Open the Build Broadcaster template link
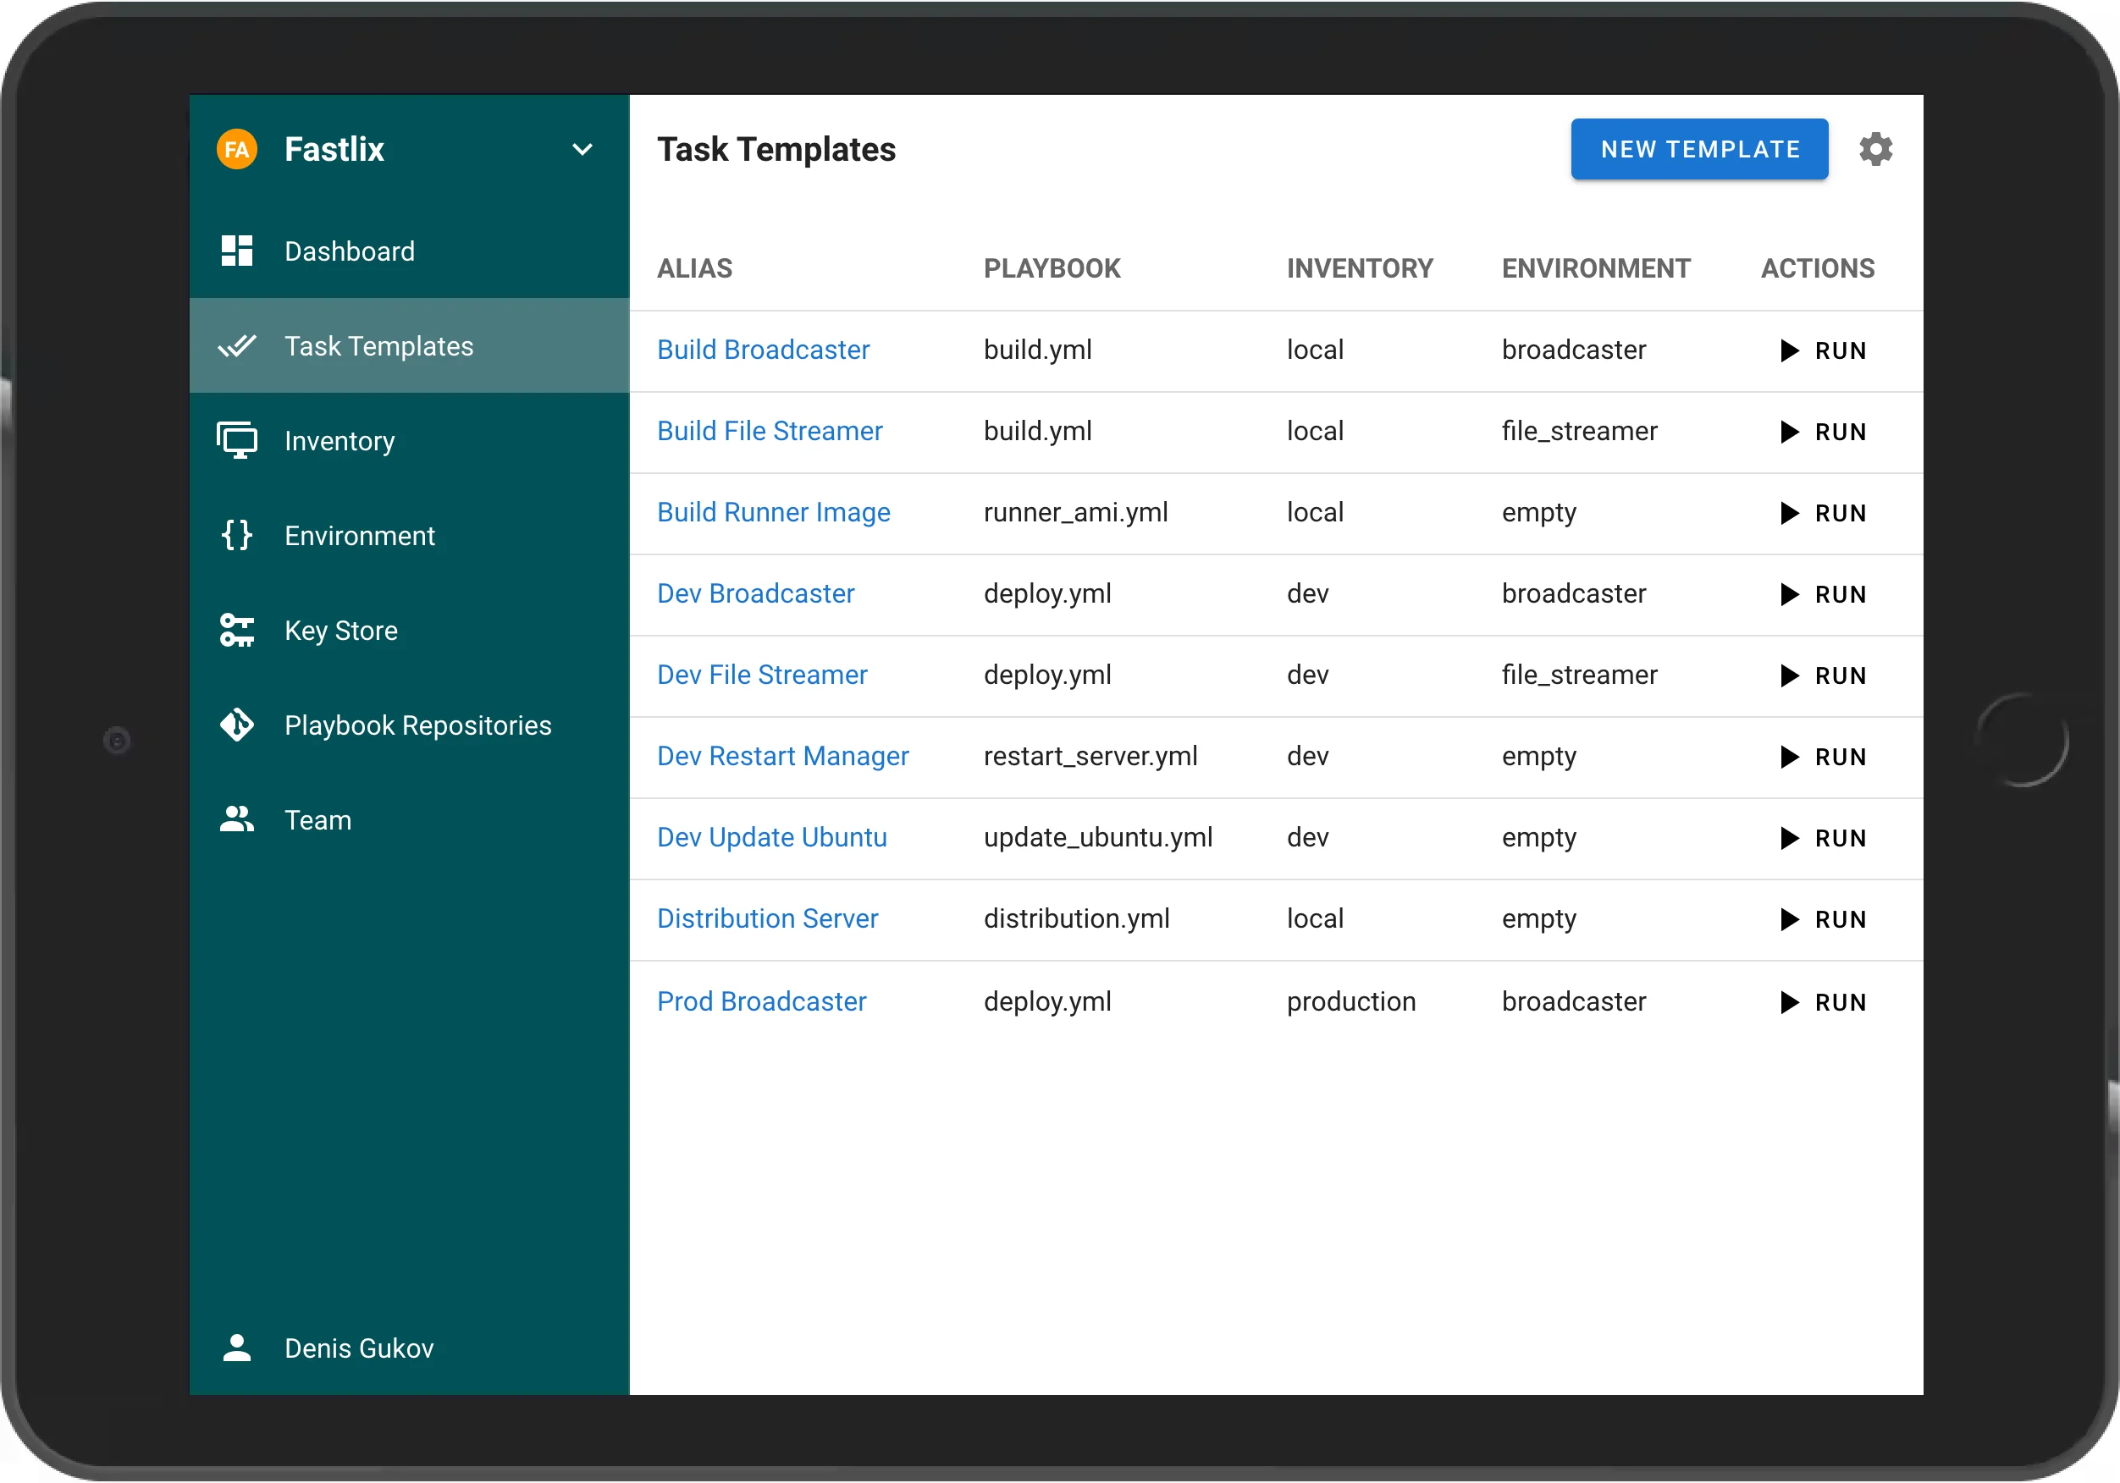 tap(763, 350)
